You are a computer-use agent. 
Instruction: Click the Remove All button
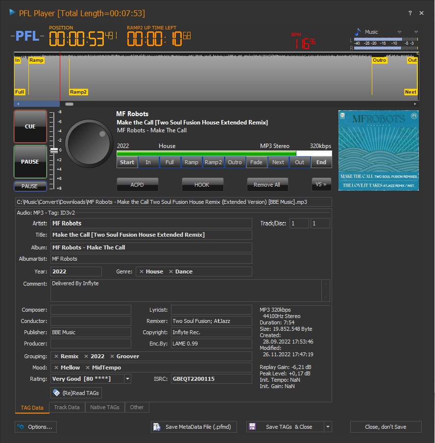[x=267, y=185]
